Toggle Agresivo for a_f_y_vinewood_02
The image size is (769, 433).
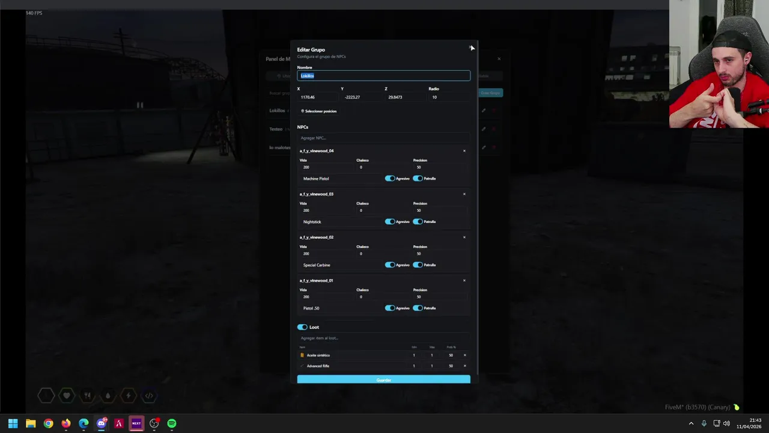[x=390, y=265]
